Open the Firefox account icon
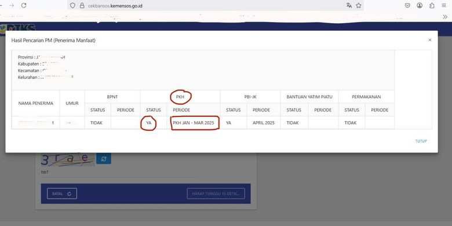Viewport: 452px width, 226px height. pyautogui.click(x=420, y=5)
